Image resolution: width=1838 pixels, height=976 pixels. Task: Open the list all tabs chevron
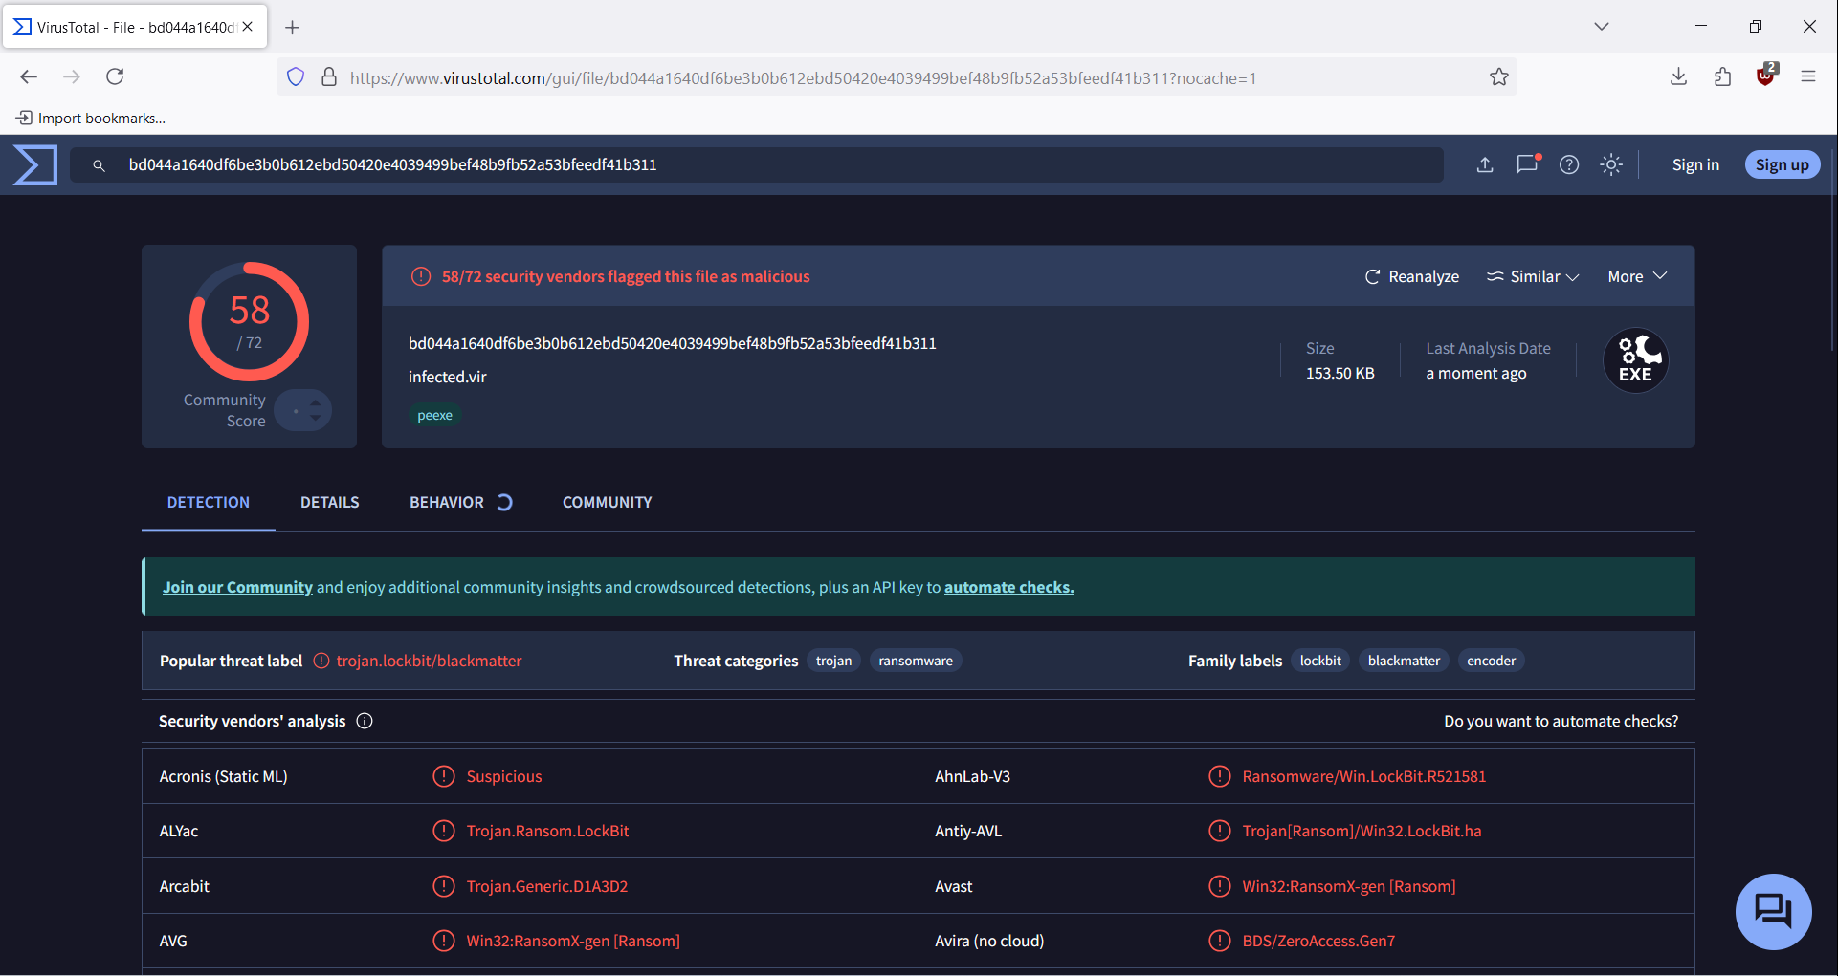[1602, 27]
